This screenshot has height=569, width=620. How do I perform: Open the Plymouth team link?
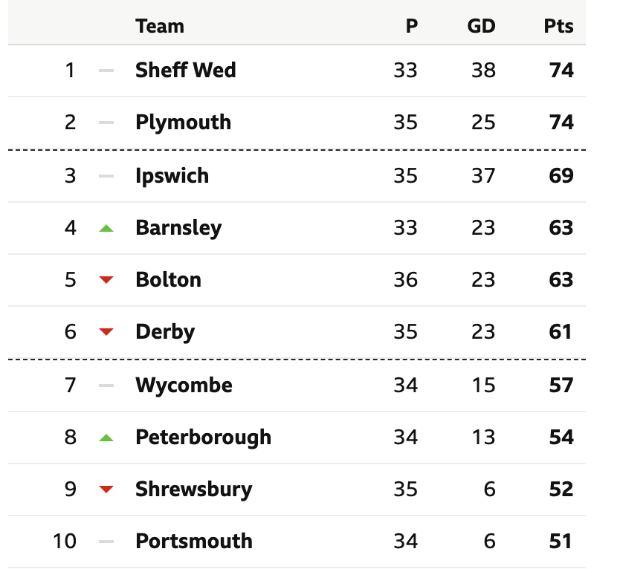[x=183, y=122]
